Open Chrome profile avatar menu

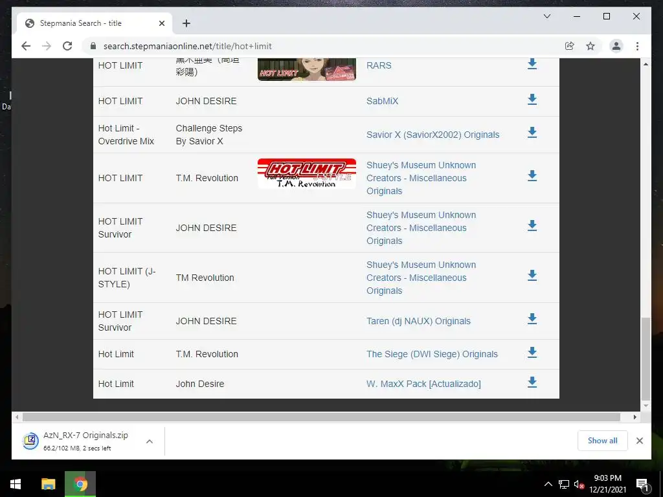tap(616, 46)
